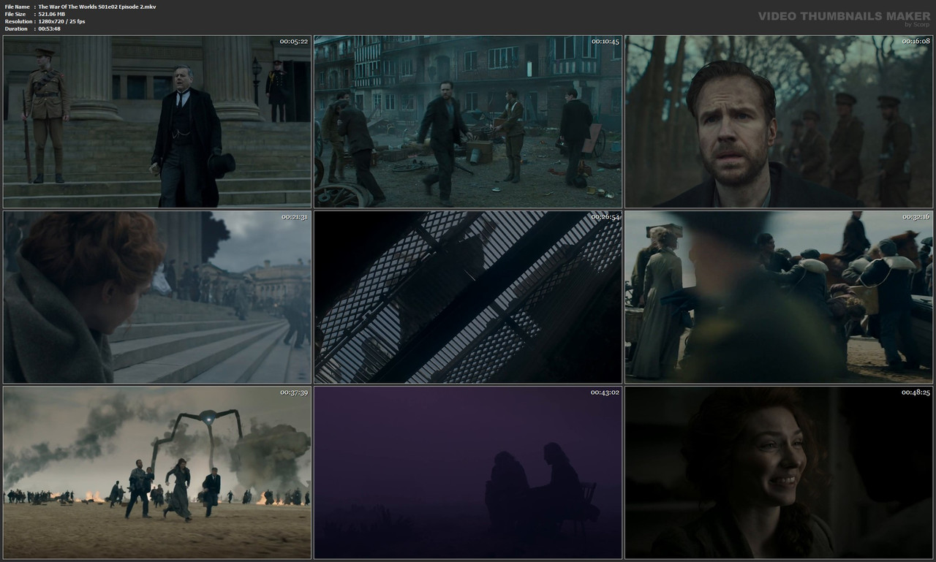The height and width of the screenshot is (562, 936).
Task: Click the resolution value '1280x720 / 25 fps'
Action: [61, 21]
